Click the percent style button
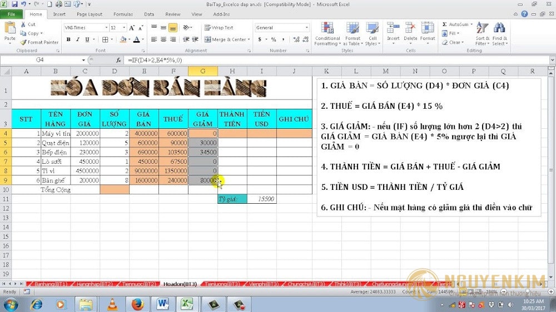556x312 pixels. click(274, 39)
